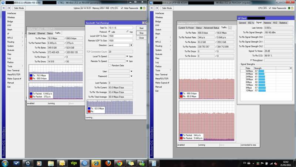This screenshot has width=296, height=167.
Task: Click the green status square in left WinBox toolbar
Action: (141, 8)
